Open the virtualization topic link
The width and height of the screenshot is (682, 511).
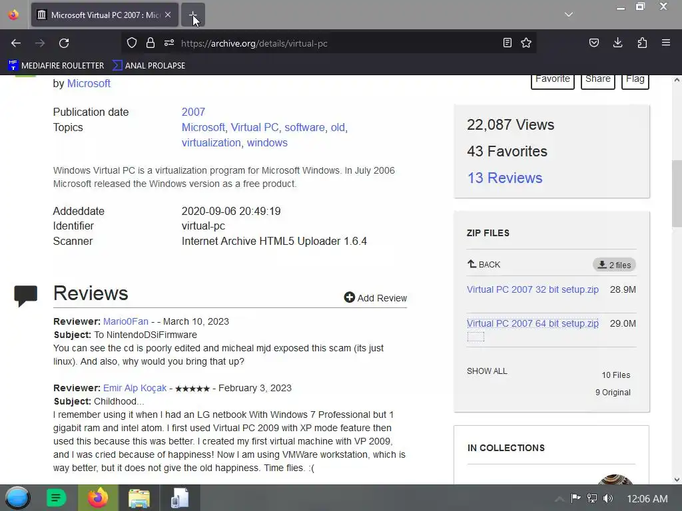pos(211,142)
